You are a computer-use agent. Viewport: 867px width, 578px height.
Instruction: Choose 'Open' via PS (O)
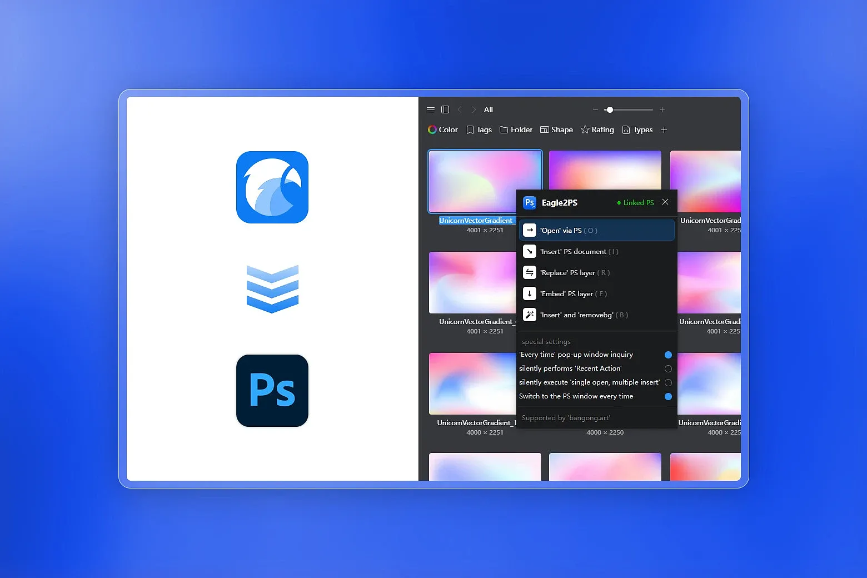597,230
